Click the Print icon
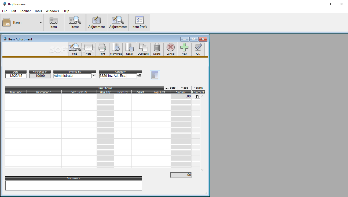The image size is (348, 197). click(102, 49)
